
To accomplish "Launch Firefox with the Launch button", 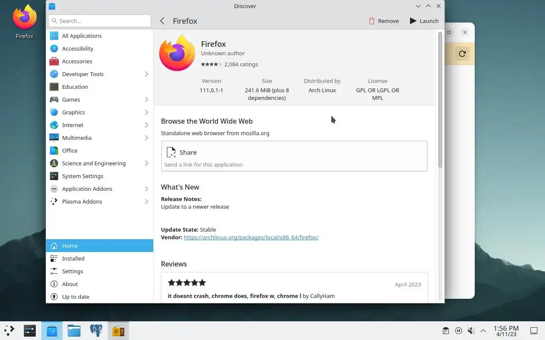I will coord(424,21).
